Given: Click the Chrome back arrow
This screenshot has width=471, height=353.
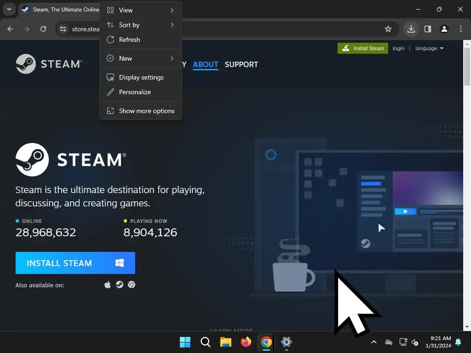Looking at the screenshot, I should (x=10, y=29).
